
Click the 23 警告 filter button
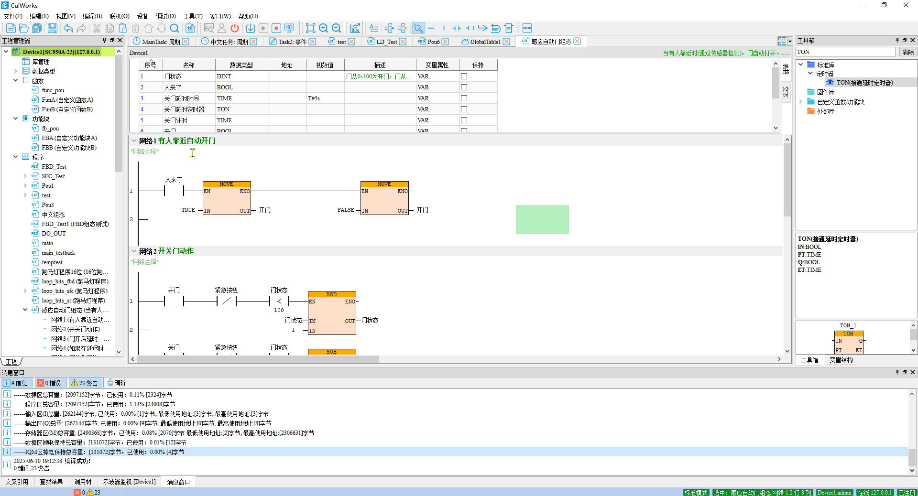[85, 383]
